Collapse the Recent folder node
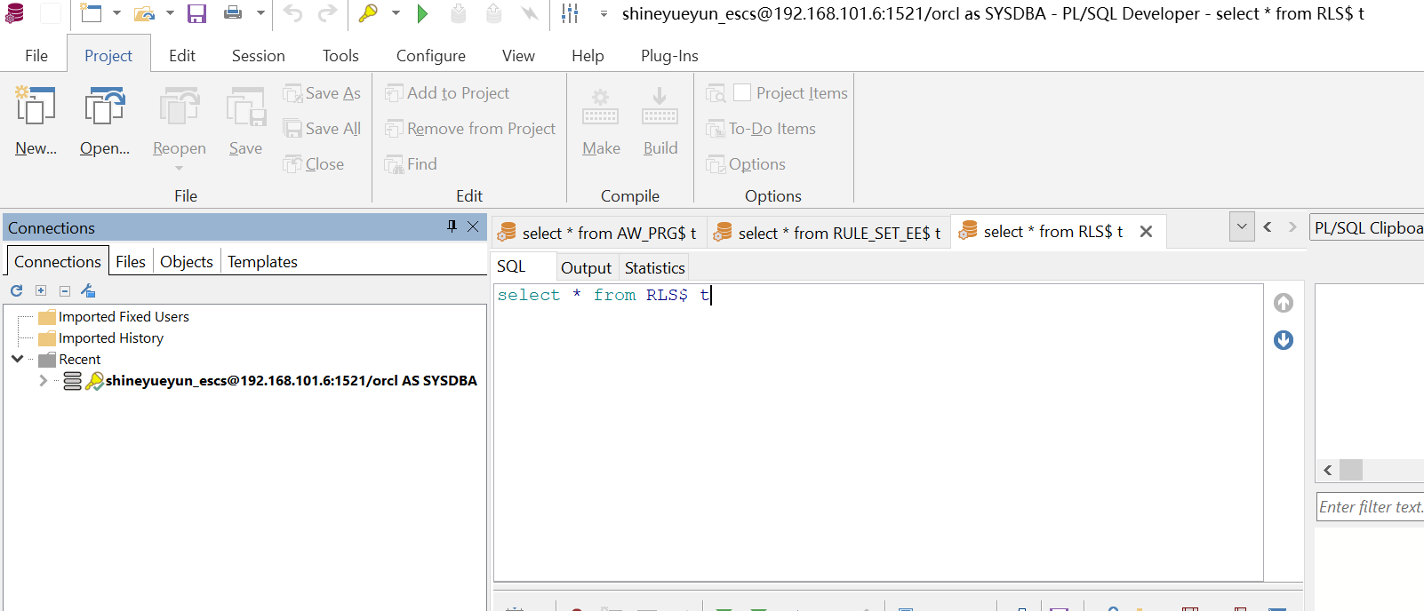Image resolution: width=1424 pixels, height=611 pixels. click(18, 359)
